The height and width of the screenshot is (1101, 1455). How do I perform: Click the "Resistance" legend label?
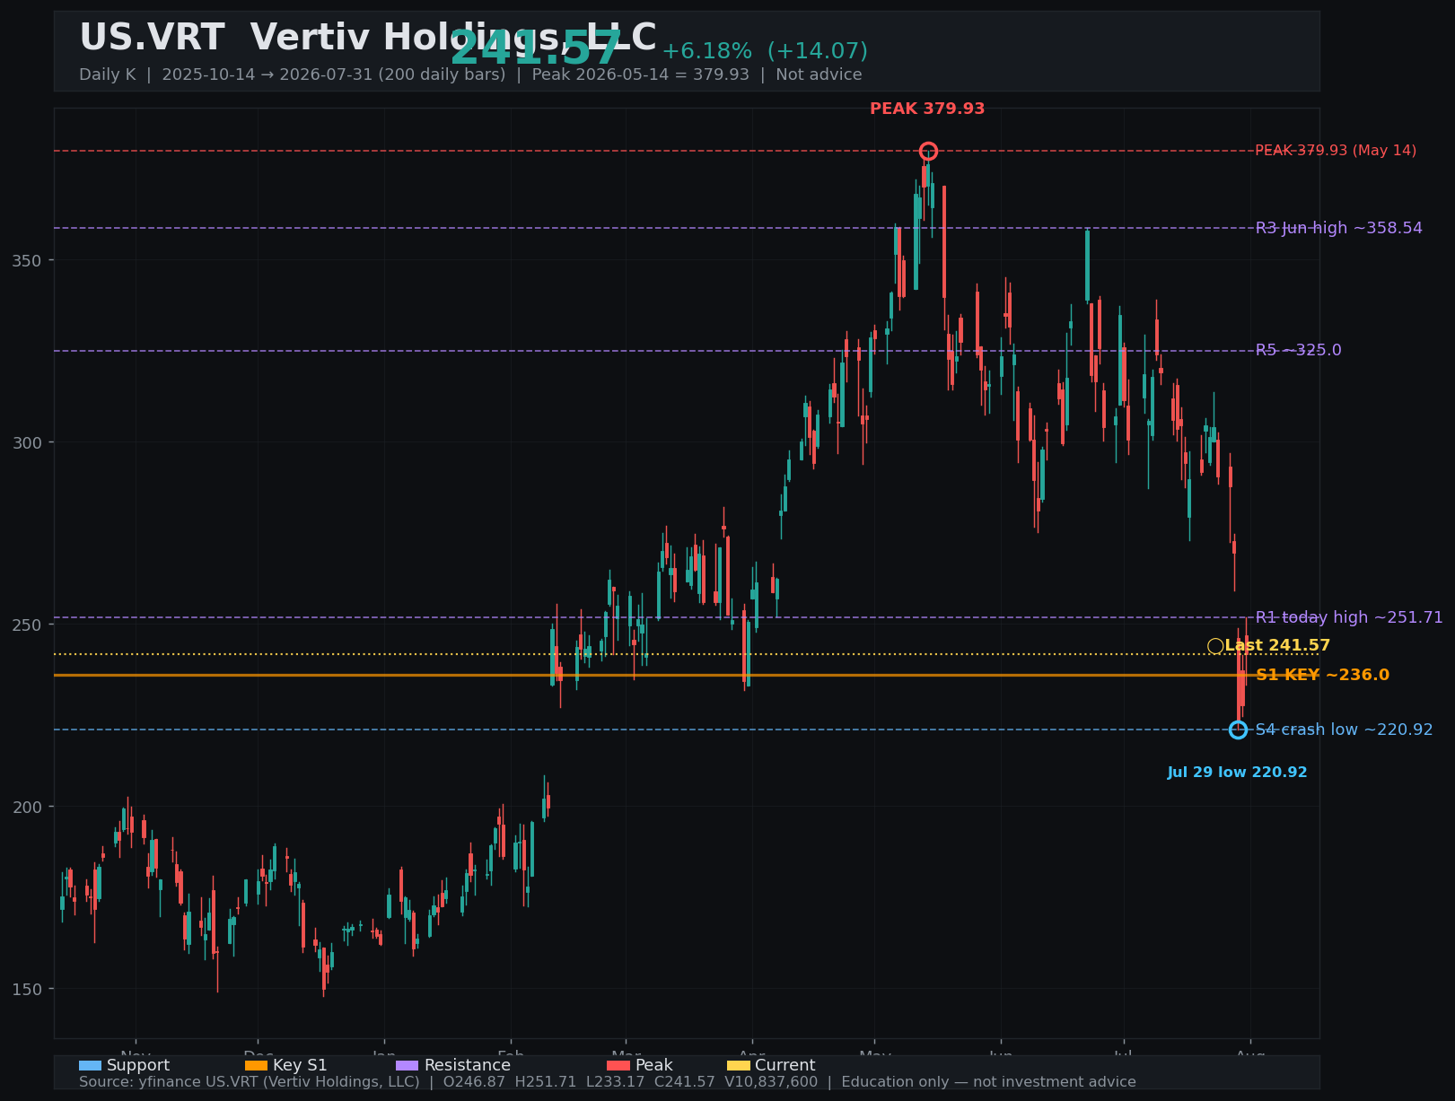click(468, 1065)
